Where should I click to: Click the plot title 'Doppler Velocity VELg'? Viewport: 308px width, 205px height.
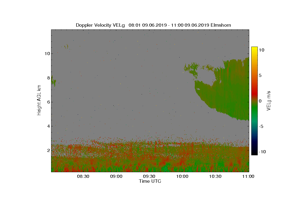coord(100,25)
